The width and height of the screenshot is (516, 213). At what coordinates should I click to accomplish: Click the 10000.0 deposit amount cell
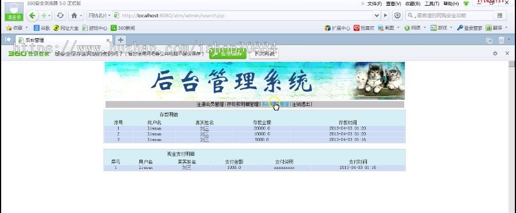click(x=262, y=134)
